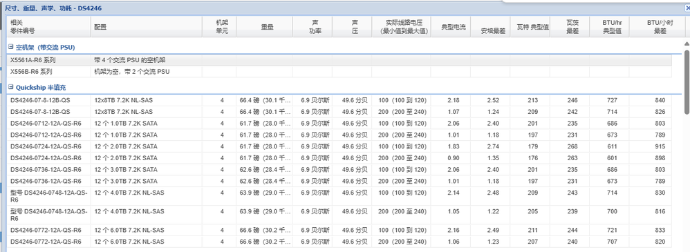Click the BTU worst value 915

(660, 146)
